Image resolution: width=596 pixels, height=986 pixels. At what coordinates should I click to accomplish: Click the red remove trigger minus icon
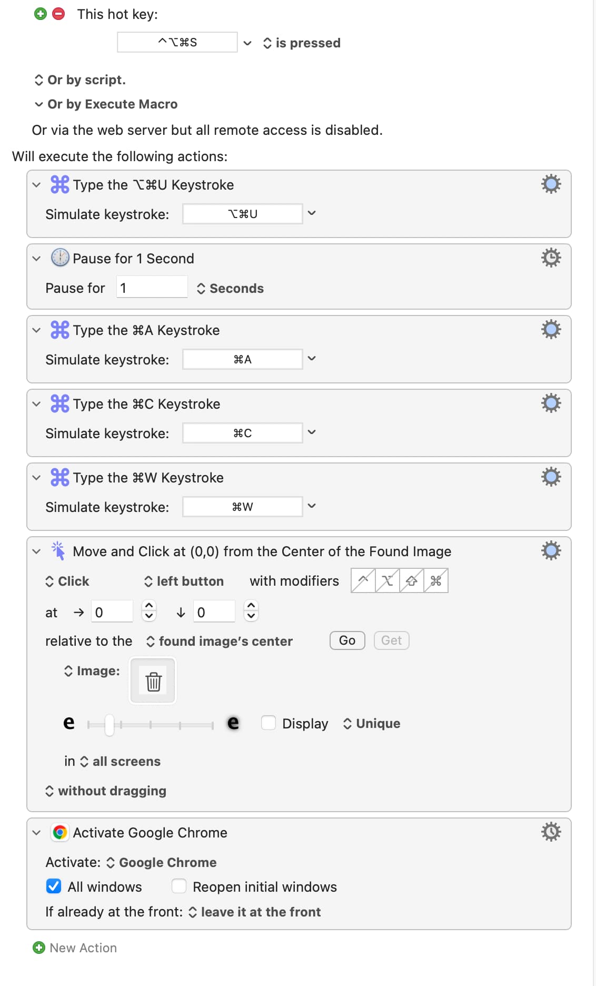coord(58,14)
